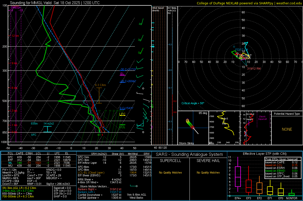Click the "Inf. Temp. Adv." panel header
This screenshot has height=201, width=303.
pos(172,11)
